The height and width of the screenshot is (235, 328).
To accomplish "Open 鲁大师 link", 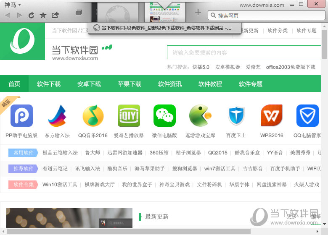I will click(x=93, y=153).
